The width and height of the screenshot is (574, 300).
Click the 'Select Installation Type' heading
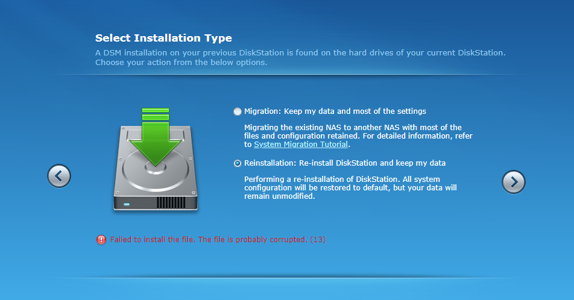pos(163,38)
